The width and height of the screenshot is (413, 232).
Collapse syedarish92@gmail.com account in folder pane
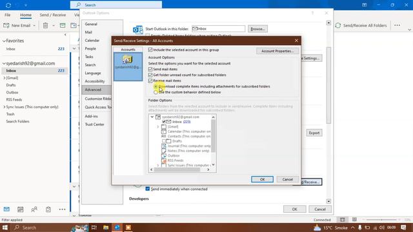[x=4, y=64]
